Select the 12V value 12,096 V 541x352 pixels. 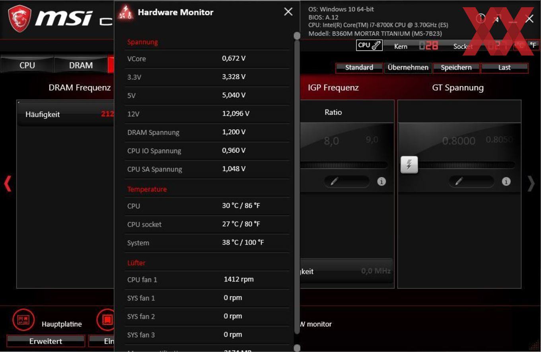[x=235, y=114]
